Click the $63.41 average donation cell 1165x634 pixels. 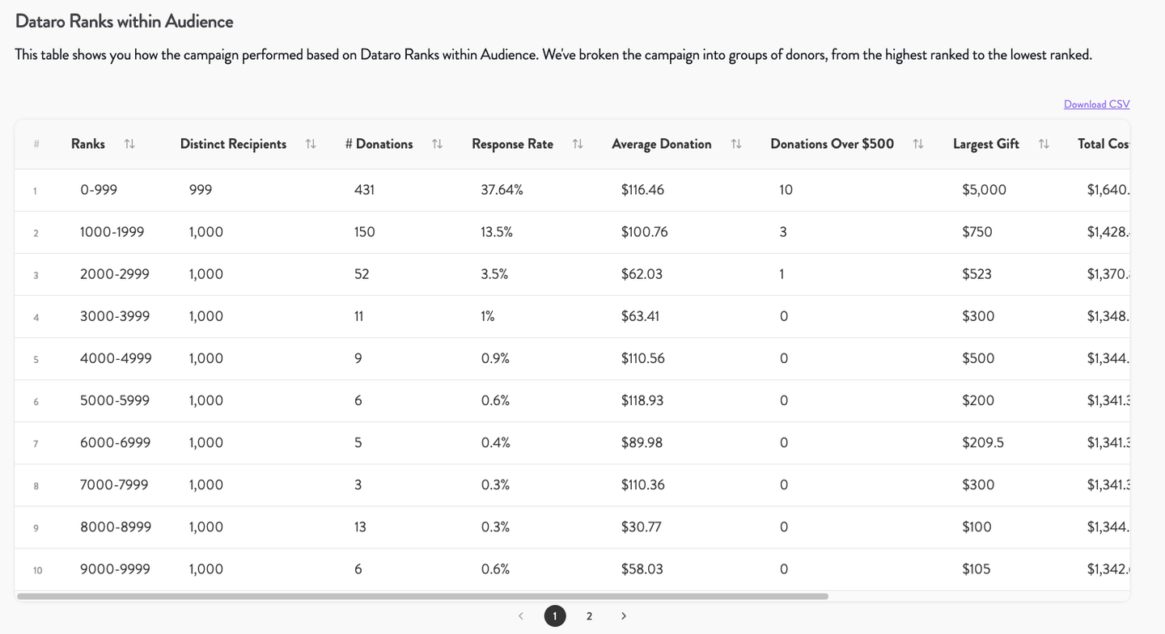pos(640,316)
